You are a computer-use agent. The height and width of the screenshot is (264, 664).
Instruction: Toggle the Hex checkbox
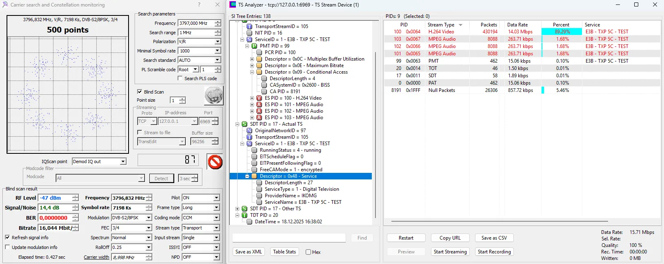tap(309, 252)
